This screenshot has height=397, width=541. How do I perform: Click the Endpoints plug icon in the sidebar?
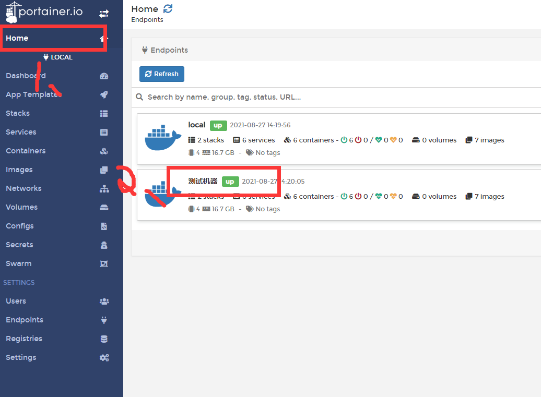104,320
